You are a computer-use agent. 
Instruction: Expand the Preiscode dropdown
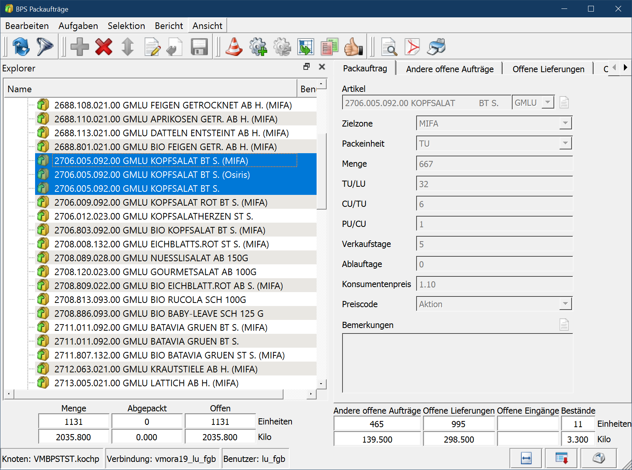pos(565,304)
